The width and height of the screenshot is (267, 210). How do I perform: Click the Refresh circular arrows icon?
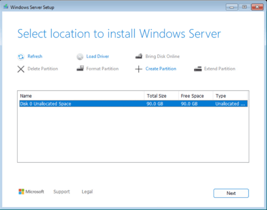click(x=21, y=56)
